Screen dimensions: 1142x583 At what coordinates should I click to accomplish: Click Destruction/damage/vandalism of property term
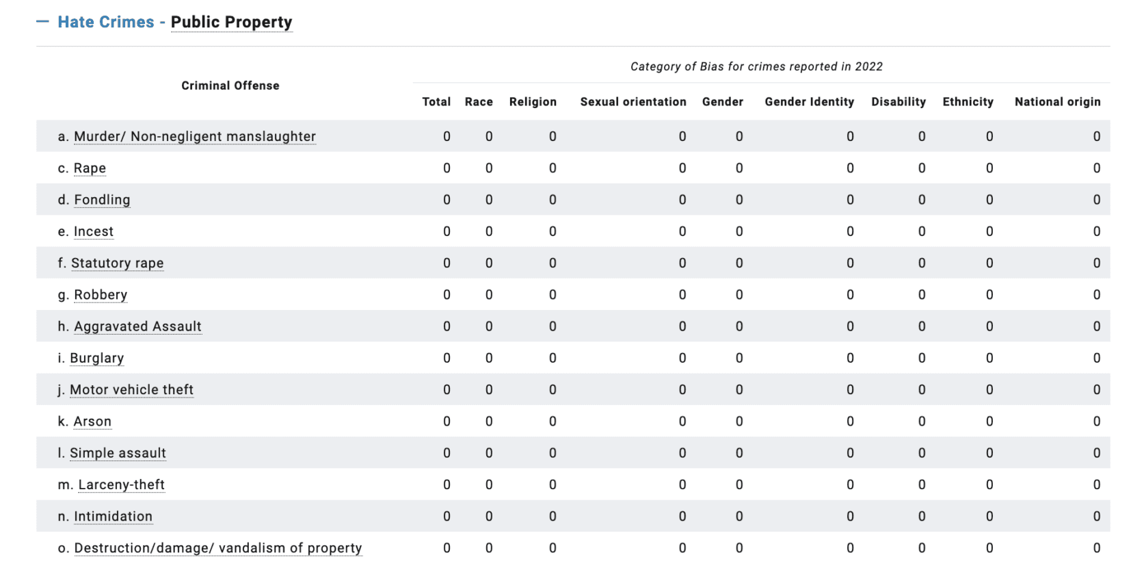tap(217, 548)
